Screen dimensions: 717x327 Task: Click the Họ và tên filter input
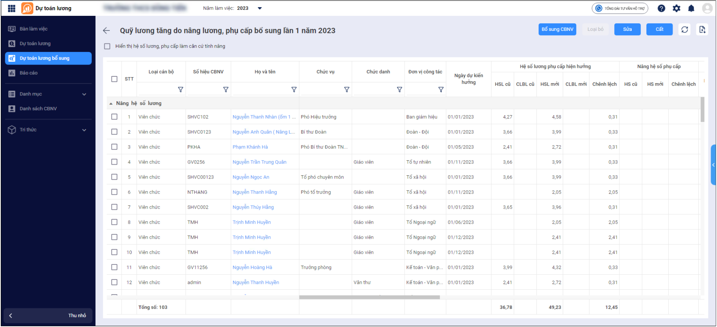pos(261,90)
